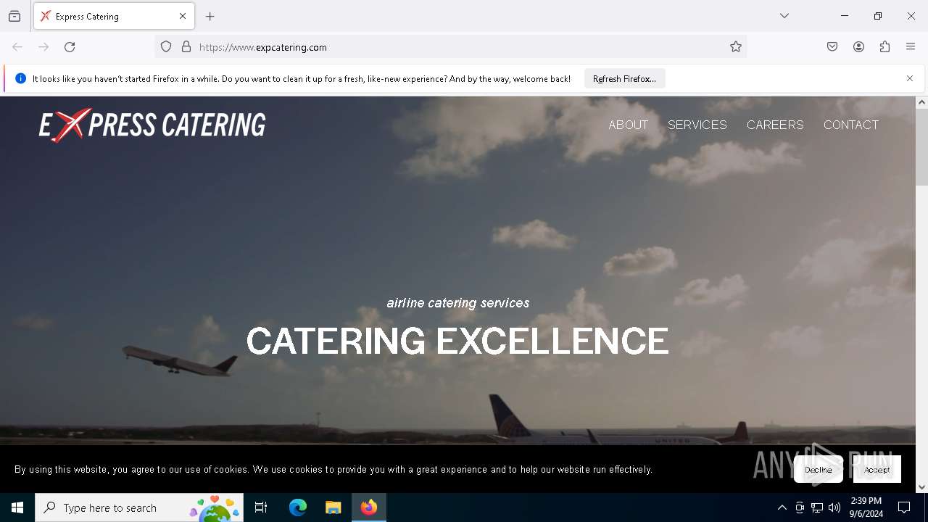Launch Microsoft Edge from taskbar
This screenshot has height=522, width=928.
point(298,507)
